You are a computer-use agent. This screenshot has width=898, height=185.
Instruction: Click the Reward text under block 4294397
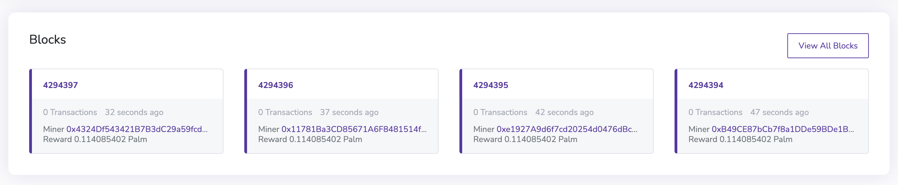coord(95,140)
